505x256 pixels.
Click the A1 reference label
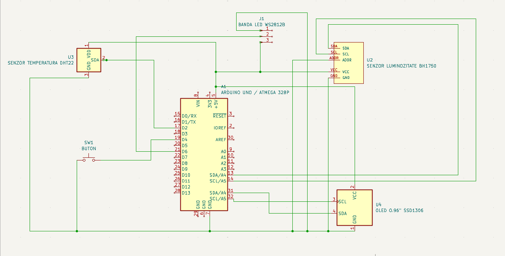click(223, 86)
